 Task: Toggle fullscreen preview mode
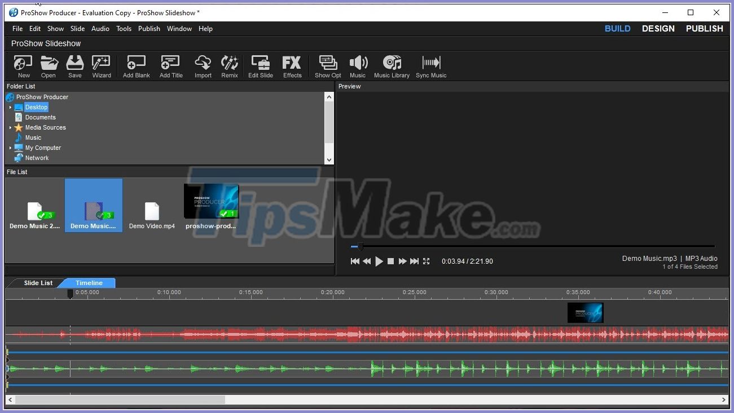(427, 261)
